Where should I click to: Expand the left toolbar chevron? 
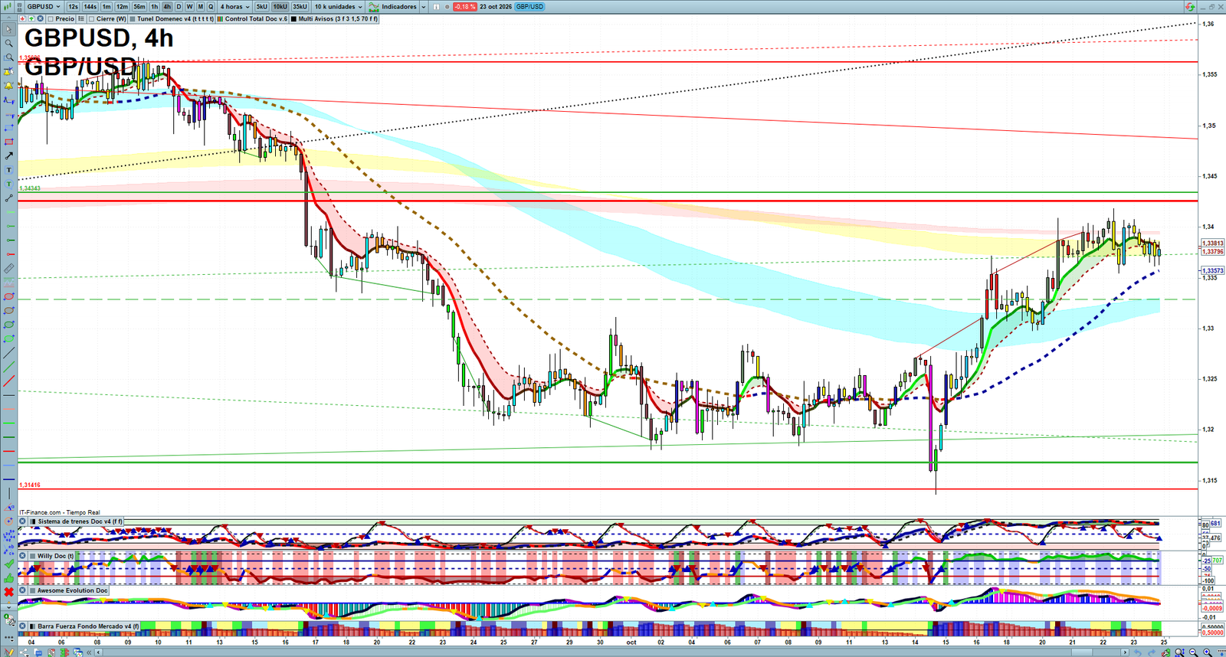tap(9, 606)
